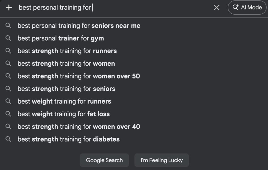This screenshot has height=170, width=268.
Task: Pick 'best strength training for diabetes'
Action: (x=69, y=139)
